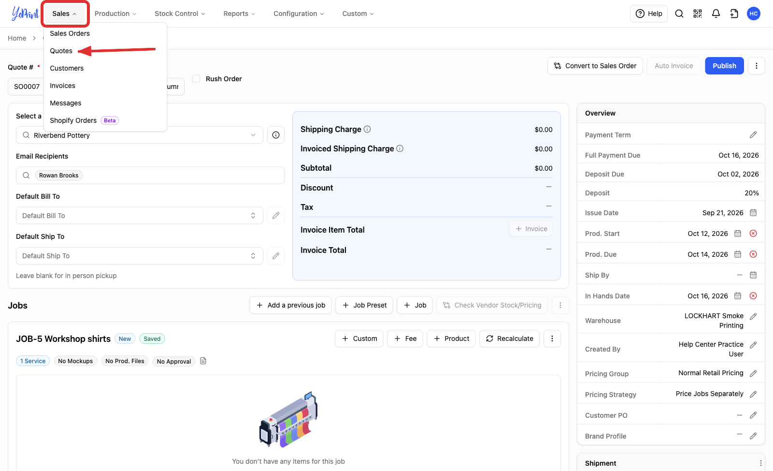Click the Email Recipients search field

(x=150, y=175)
